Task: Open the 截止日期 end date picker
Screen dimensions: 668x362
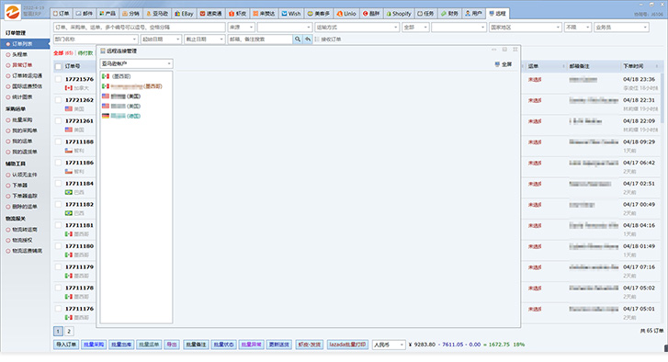Action: (205, 40)
